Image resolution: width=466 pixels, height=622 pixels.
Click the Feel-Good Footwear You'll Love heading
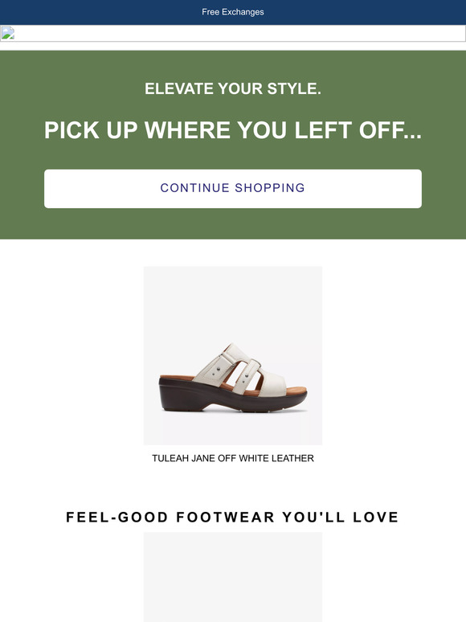pyautogui.click(x=232, y=517)
